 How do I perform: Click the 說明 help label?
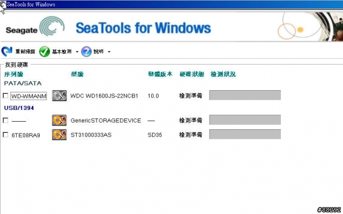98,51
